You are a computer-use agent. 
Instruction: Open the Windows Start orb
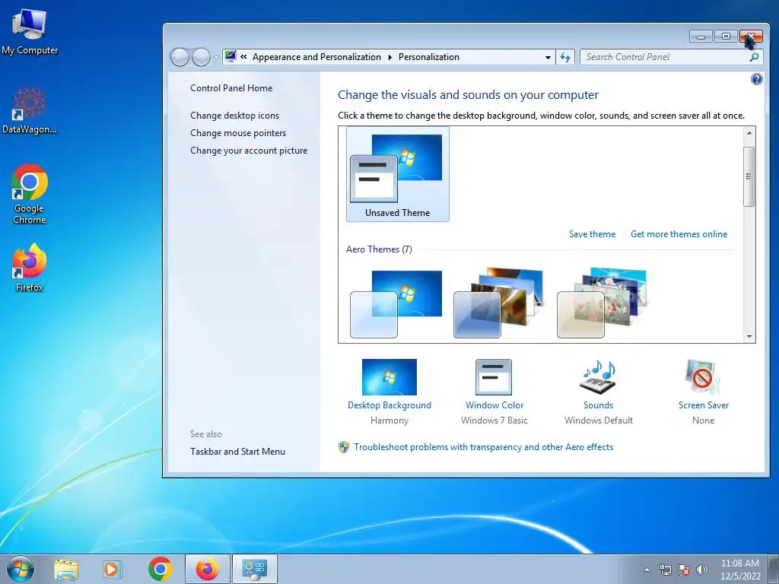(21, 569)
